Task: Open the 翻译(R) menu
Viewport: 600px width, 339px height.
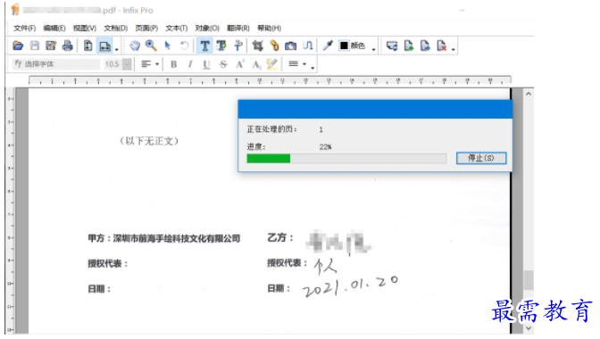Action: pos(238,29)
